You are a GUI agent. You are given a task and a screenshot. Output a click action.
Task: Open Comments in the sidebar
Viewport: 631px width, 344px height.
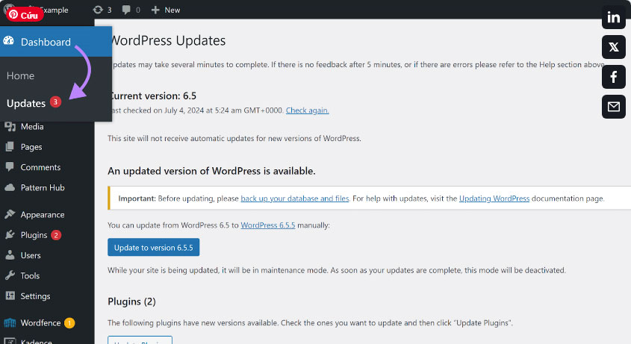point(40,167)
